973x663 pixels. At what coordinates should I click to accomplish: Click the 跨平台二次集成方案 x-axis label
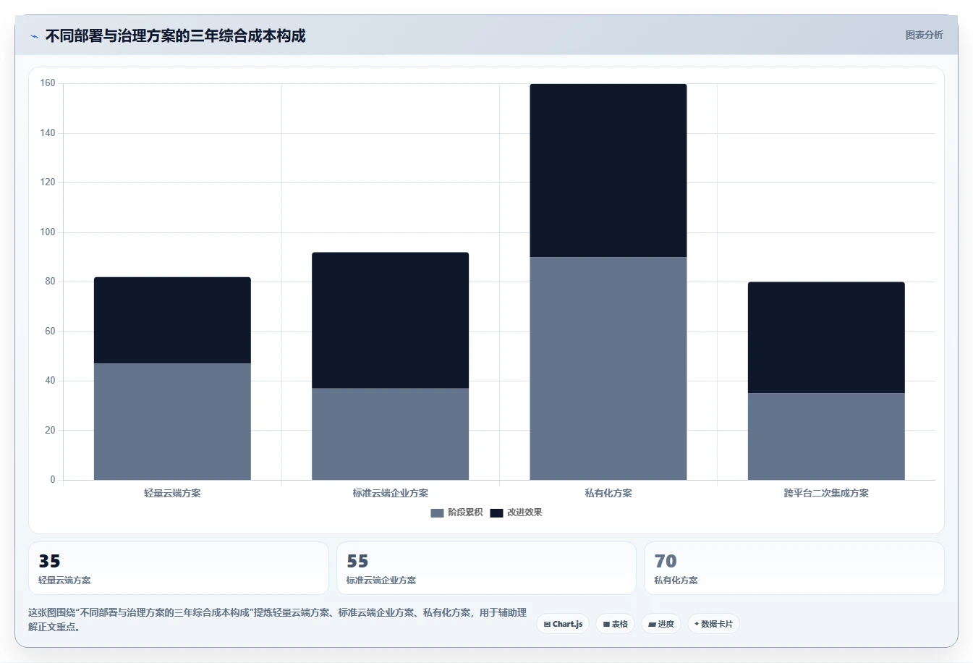point(826,493)
